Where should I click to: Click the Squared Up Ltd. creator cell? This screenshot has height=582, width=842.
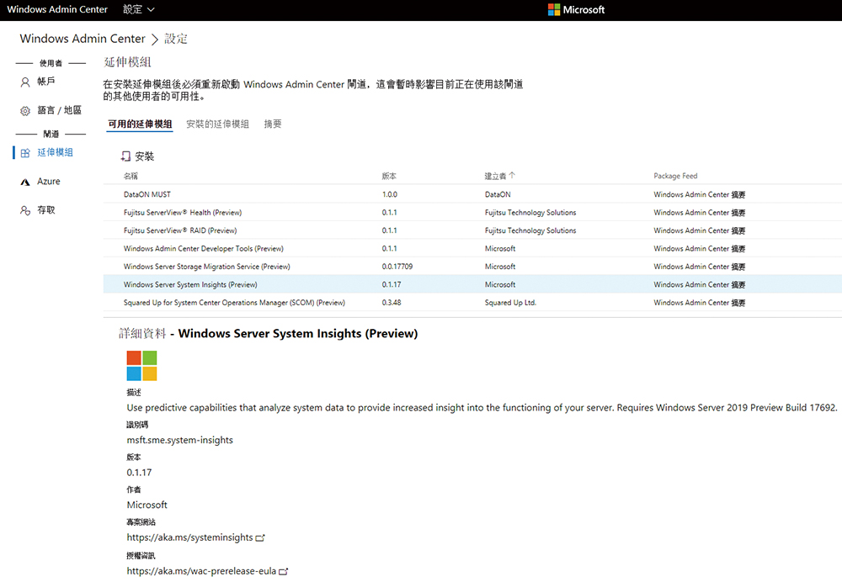[x=510, y=303]
